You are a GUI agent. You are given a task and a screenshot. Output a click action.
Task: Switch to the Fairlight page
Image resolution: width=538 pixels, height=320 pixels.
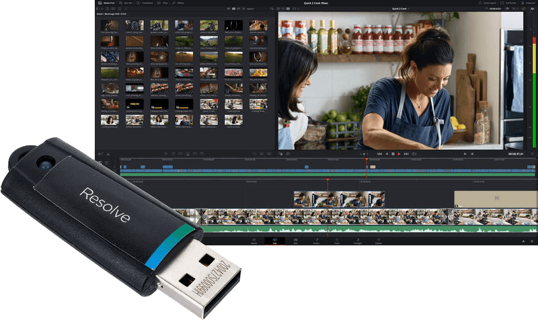click(x=358, y=241)
